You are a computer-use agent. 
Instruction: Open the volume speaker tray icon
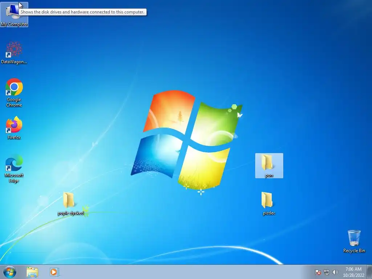coord(335,272)
